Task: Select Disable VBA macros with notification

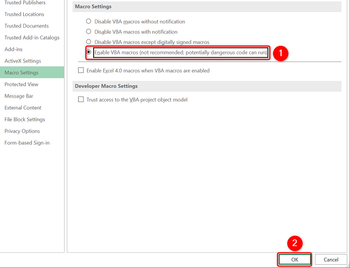Action: 89,32
